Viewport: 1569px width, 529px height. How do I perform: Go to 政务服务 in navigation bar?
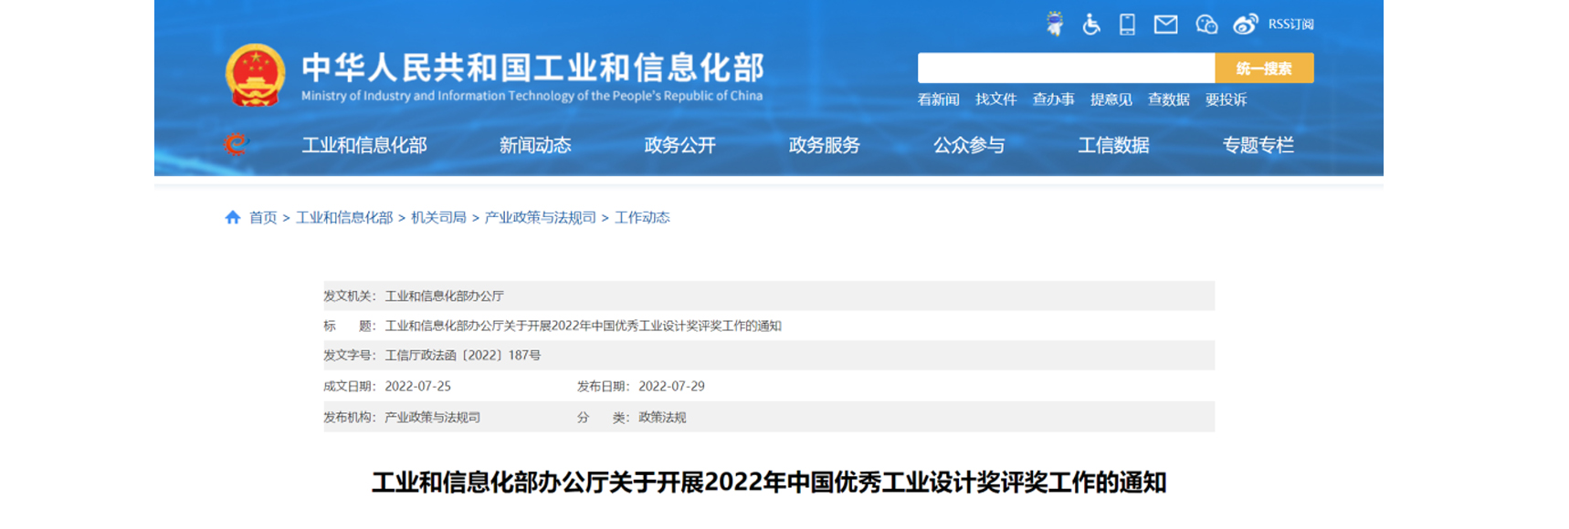[x=824, y=145]
